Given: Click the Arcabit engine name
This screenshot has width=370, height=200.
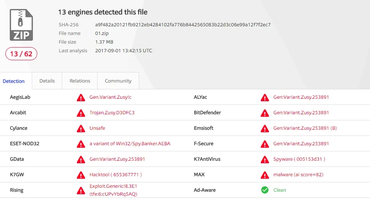Looking at the screenshot, I should pos(18,112).
